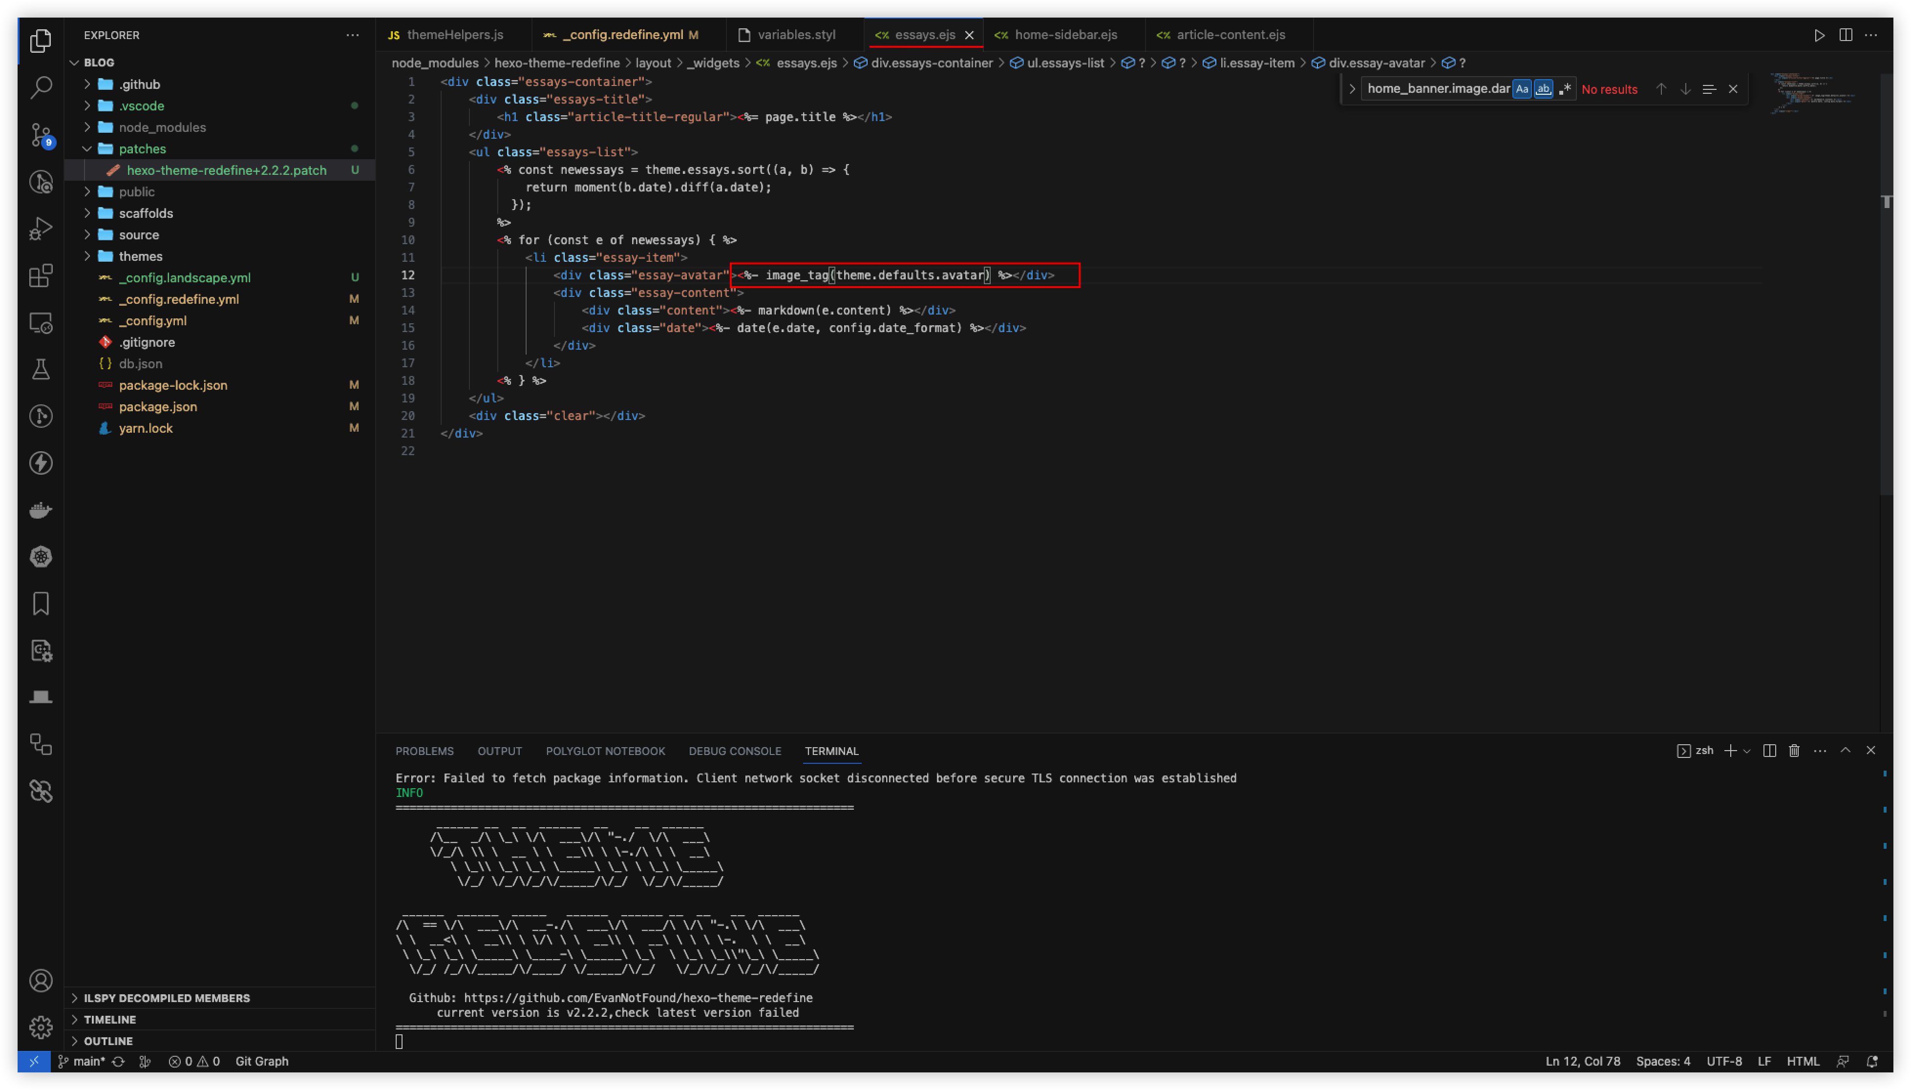
Task: Kill the terminal with the trash icon
Action: 1793,750
